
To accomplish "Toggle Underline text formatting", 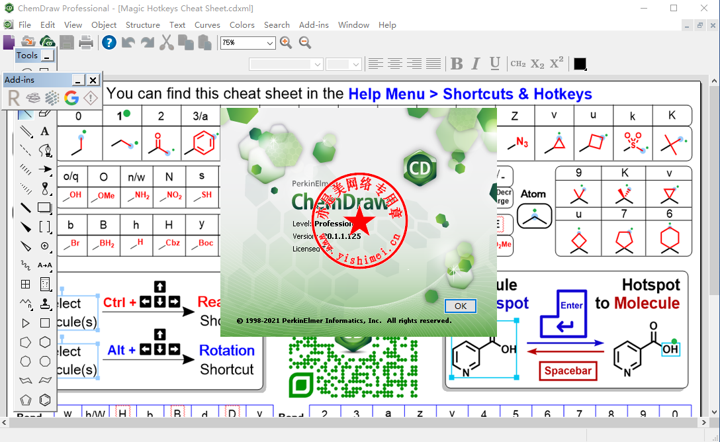I will click(x=494, y=64).
